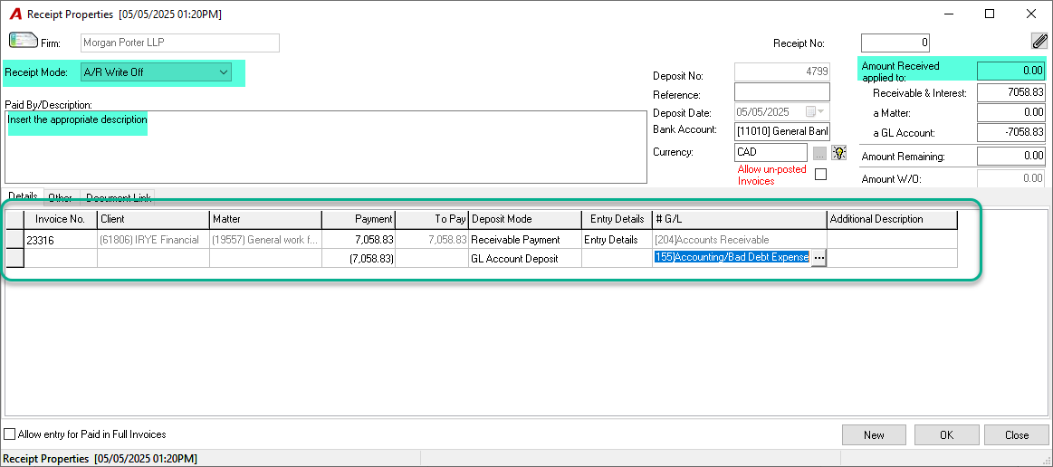Click the To Pay column header

coord(433,219)
